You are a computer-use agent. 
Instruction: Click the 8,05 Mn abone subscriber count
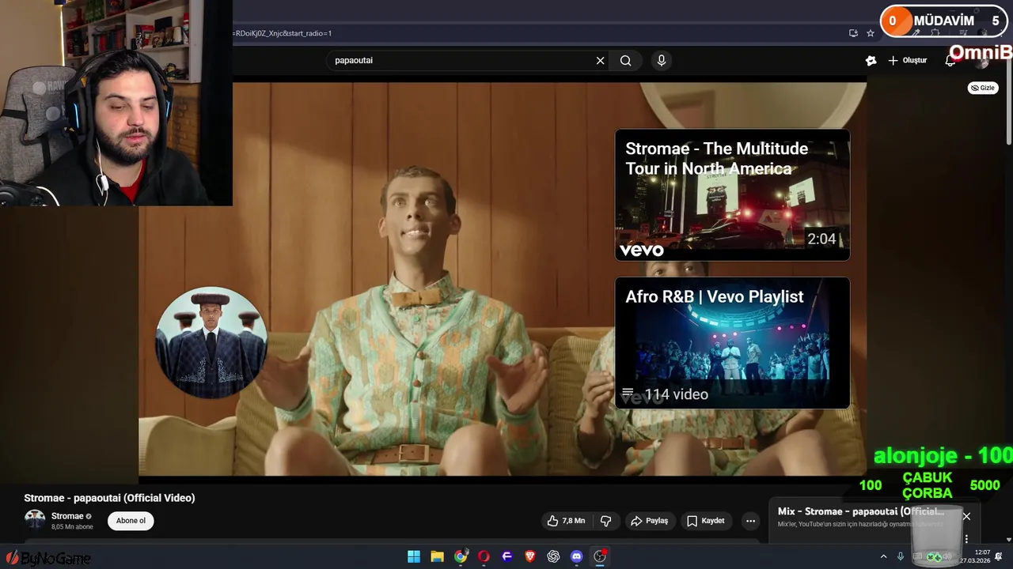coord(72,527)
